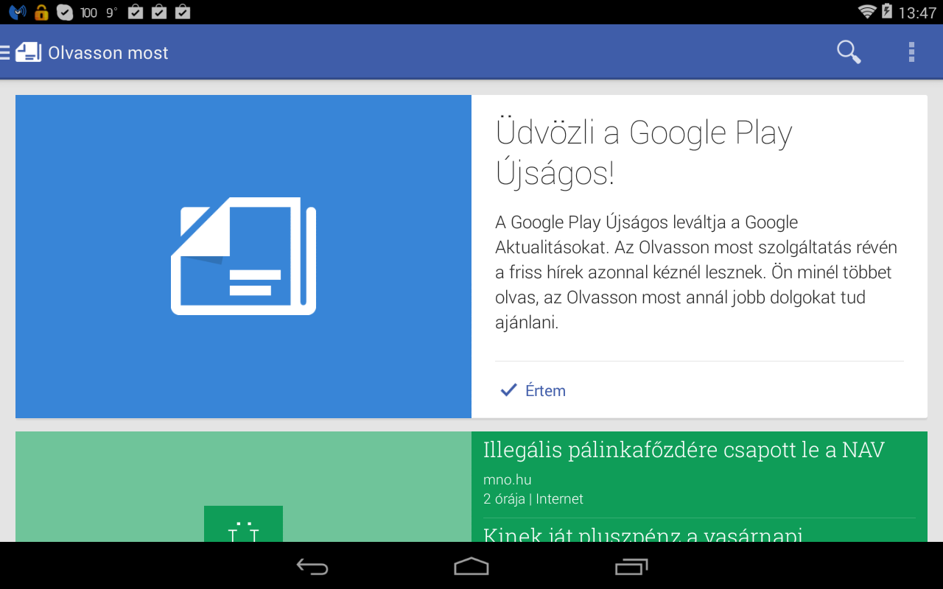The width and height of the screenshot is (943, 589).
Task: Open the Recent apps overview button
Action: [631, 566]
